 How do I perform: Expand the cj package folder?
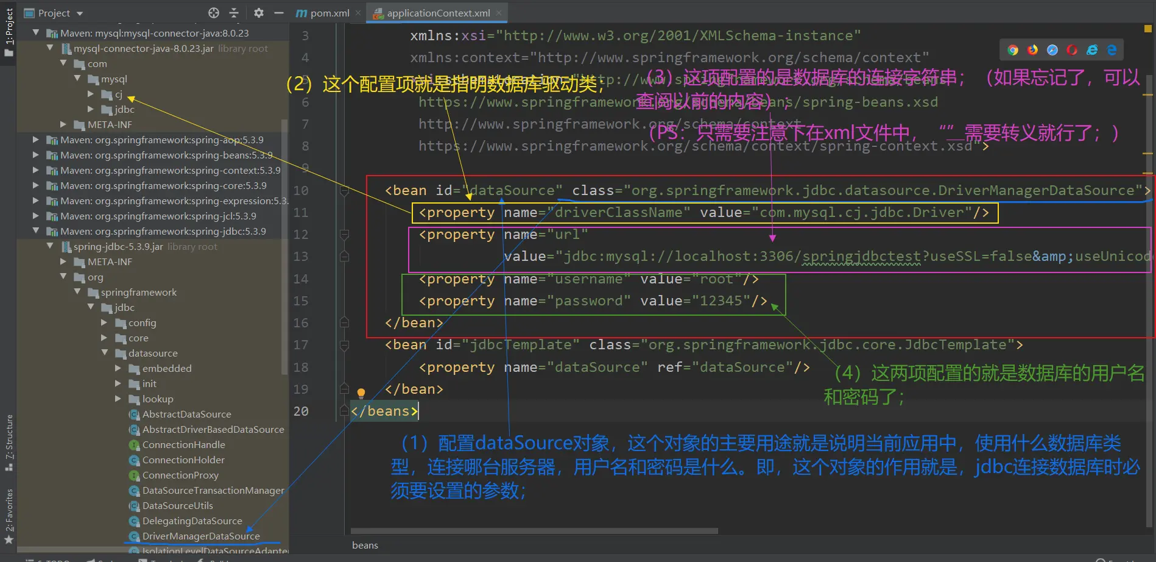coord(91,94)
